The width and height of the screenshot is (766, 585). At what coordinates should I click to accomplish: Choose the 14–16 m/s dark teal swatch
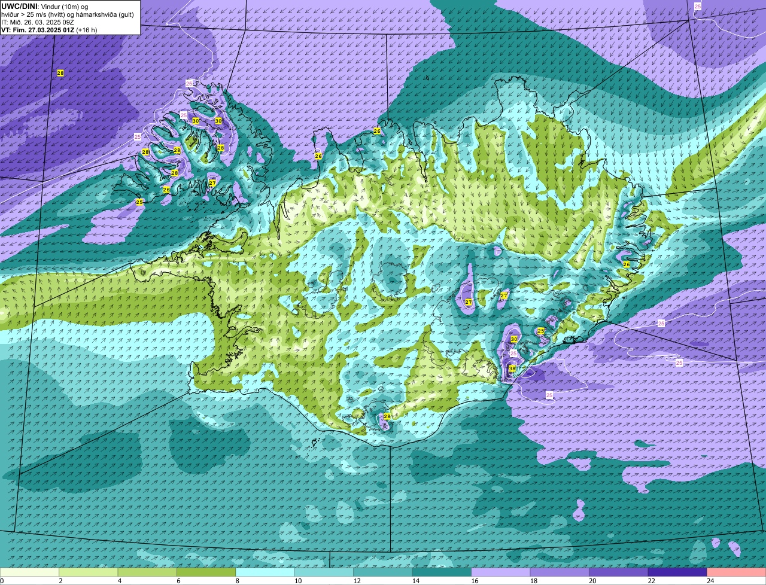[442, 572]
